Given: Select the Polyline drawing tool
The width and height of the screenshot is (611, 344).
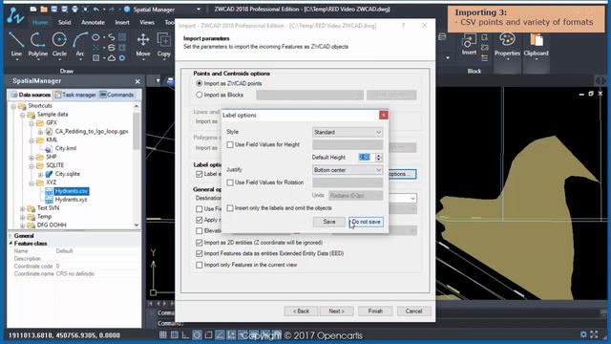Looking at the screenshot, I should tap(38, 45).
